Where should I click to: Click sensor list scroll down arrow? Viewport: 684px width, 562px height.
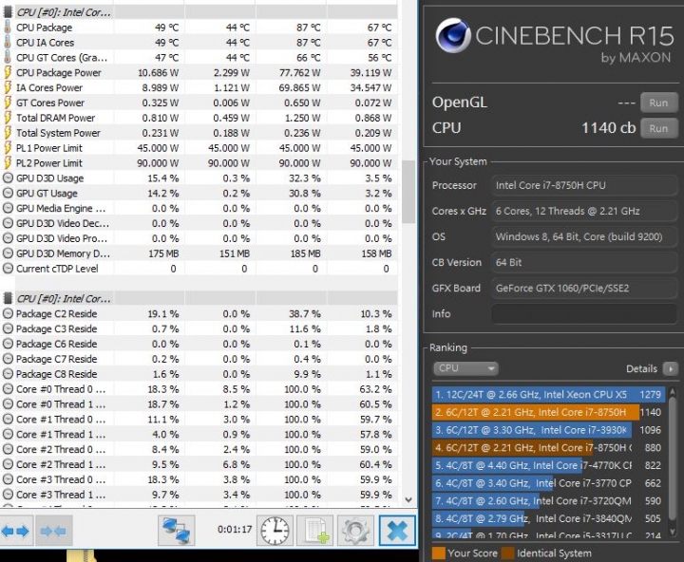tap(408, 499)
